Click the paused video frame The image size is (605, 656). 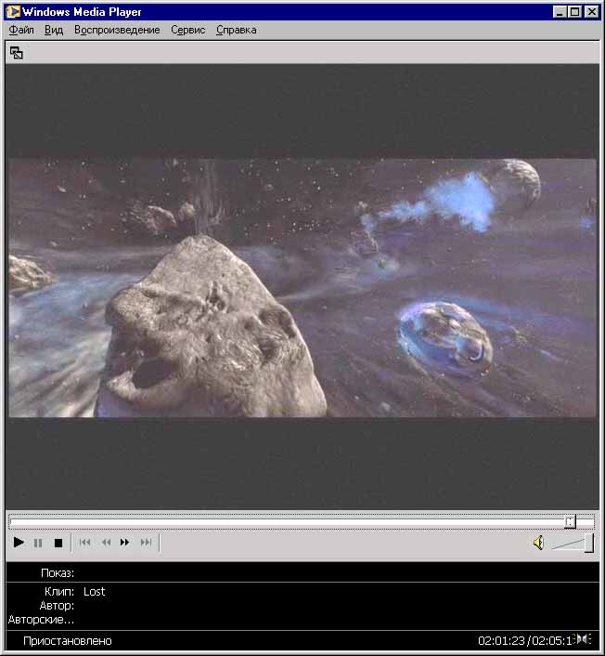pyautogui.click(x=302, y=287)
